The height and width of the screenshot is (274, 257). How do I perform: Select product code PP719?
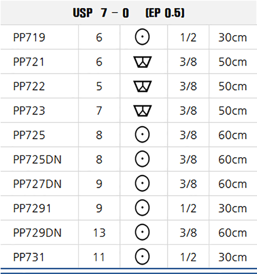[x=29, y=37]
